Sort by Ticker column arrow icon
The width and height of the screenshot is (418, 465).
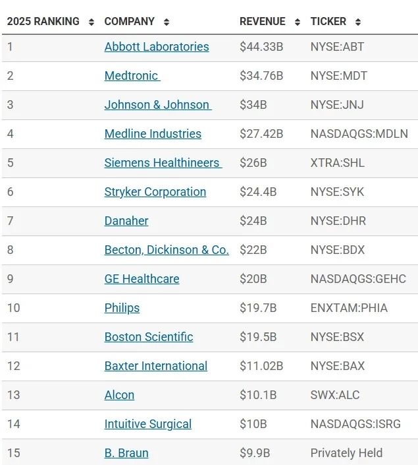[x=358, y=22]
